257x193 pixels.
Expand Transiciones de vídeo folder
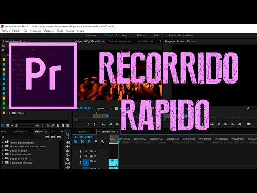tap(3, 162)
